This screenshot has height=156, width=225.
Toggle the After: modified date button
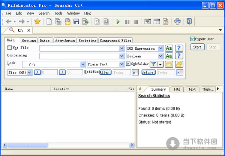[x=105, y=72]
